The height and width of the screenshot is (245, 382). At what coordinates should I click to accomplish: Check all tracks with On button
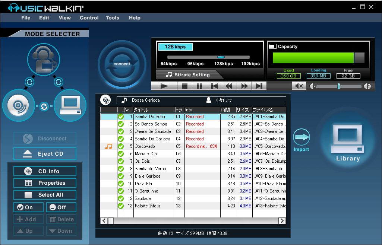[x=28, y=207]
